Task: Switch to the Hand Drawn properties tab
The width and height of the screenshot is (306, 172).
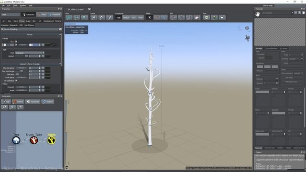Action: pyautogui.click(x=29, y=25)
